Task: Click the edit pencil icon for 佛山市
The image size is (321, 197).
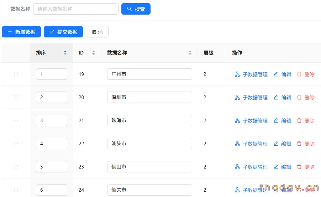Action: [x=276, y=167]
